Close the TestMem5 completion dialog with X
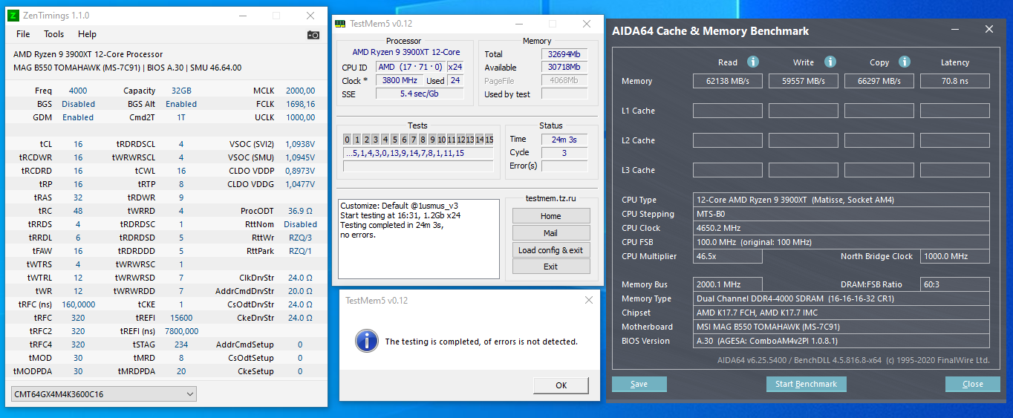Image resolution: width=1013 pixels, height=418 pixels. (589, 300)
